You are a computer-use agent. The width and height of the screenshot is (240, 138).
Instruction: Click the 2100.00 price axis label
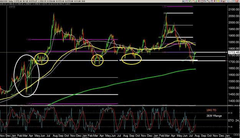(234, 10)
